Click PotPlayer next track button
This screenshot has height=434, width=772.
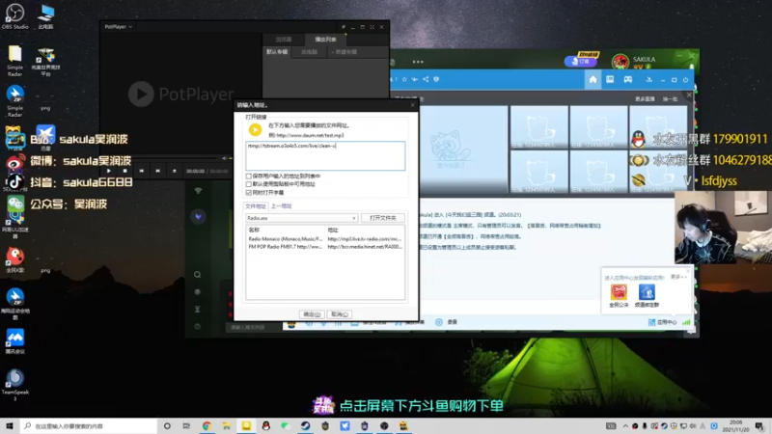pyautogui.click(x=157, y=171)
